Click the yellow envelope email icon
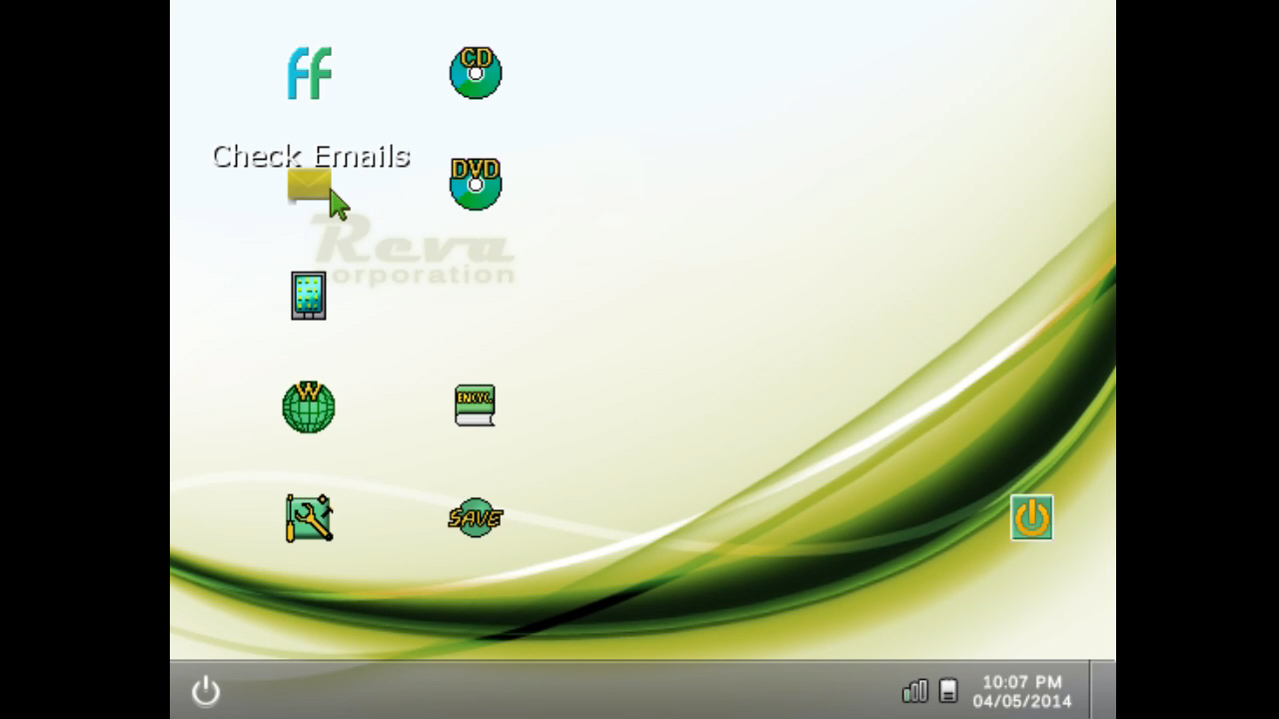 [309, 185]
